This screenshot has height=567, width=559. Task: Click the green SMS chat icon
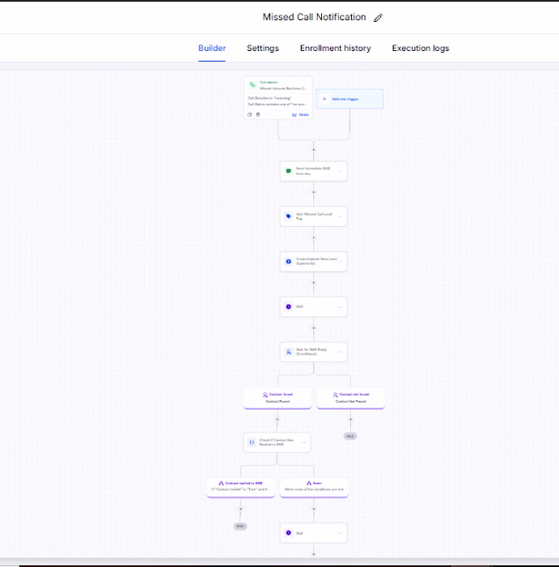pyautogui.click(x=289, y=171)
